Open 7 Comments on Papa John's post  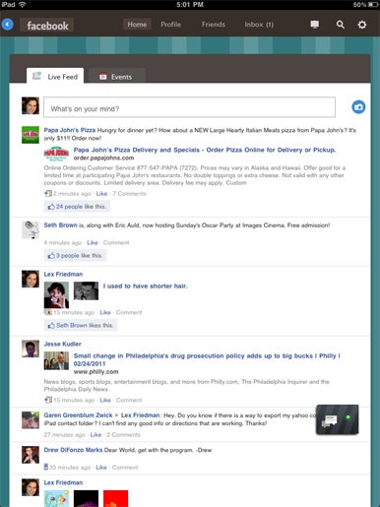[129, 194]
